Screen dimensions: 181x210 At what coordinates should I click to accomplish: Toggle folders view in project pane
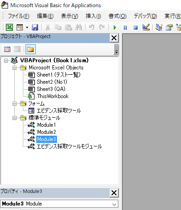click(x=30, y=49)
